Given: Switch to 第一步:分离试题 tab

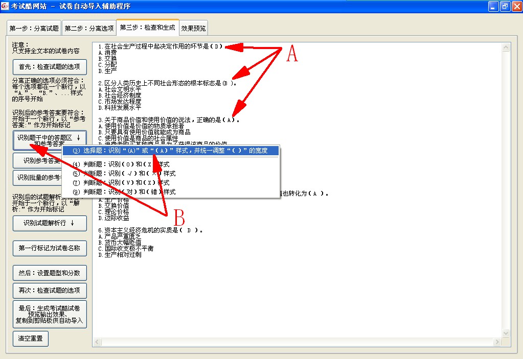Looking at the screenshot, I should [x=34, y=29].
